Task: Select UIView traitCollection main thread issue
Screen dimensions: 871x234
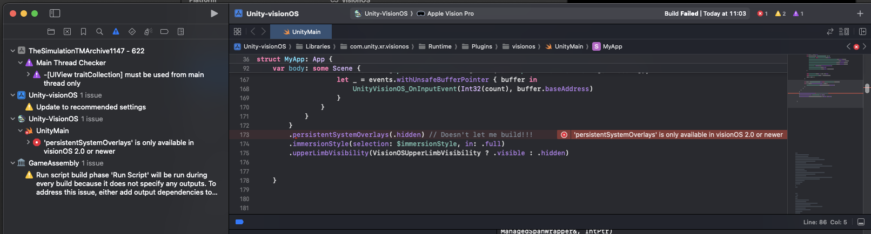Action: (x=124, y=79)
